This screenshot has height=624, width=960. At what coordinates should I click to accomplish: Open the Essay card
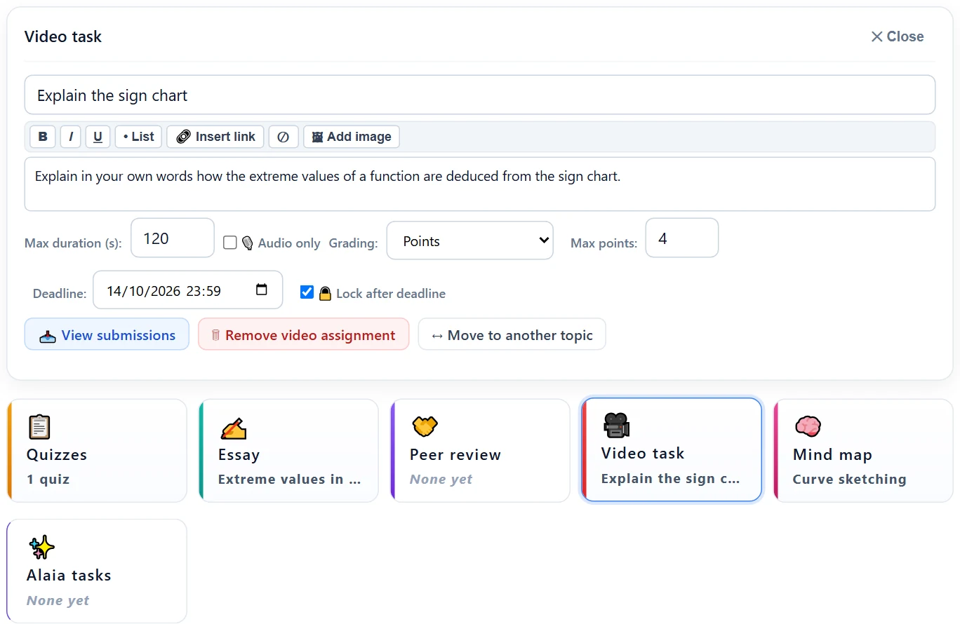click(288, 451)
